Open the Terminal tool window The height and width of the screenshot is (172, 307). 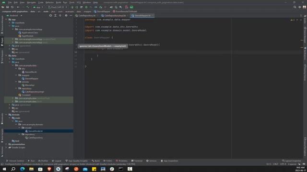(x=137, y=161)
